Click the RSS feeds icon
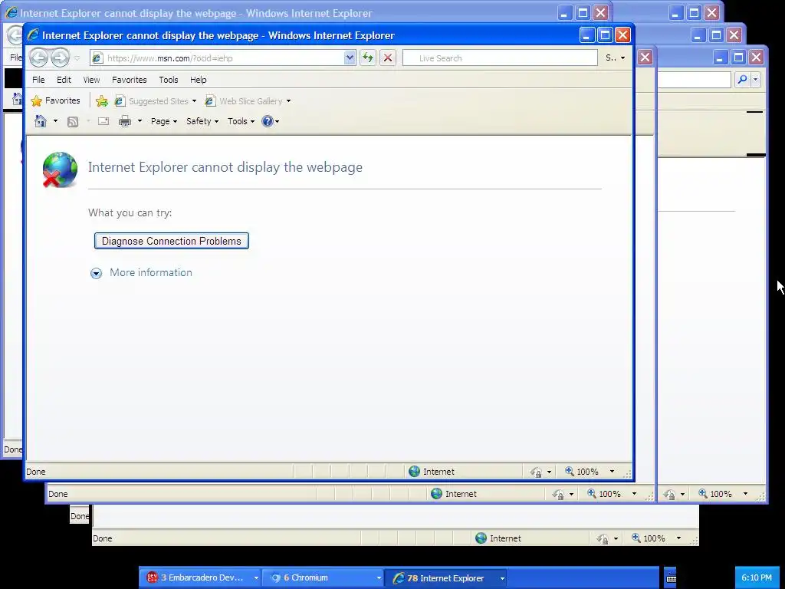The height and width of the screenshot is (589, 785). click(x=73, y=121)
